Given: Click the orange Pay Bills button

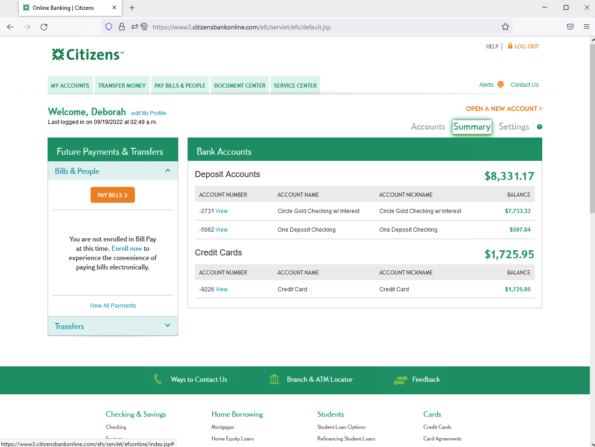Looking at the screenshot, I should click(x=112, y=195).
